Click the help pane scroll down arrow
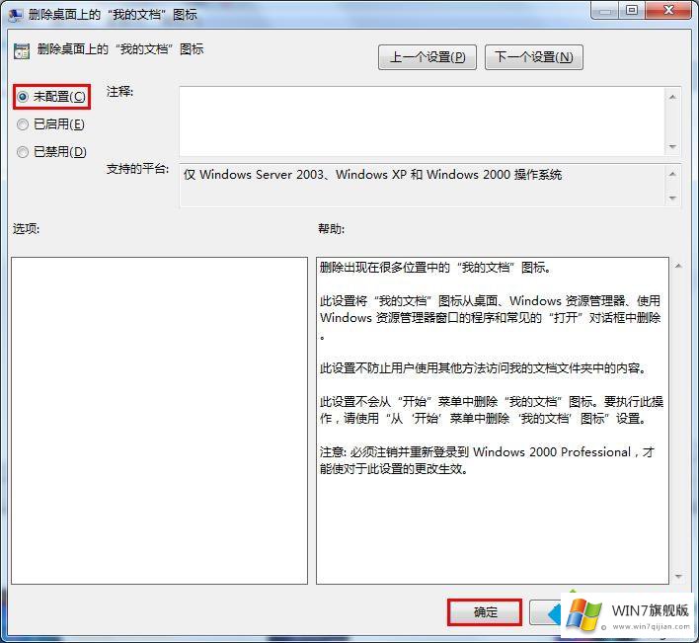 coord(677,575)
